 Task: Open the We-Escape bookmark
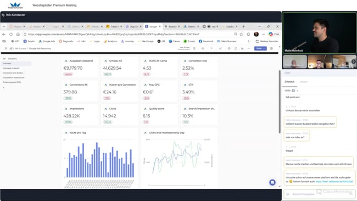pos(146,41)
